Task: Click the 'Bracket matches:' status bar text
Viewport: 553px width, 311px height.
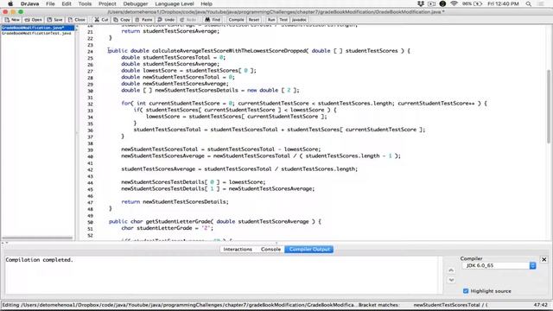Action: (379, 305)
